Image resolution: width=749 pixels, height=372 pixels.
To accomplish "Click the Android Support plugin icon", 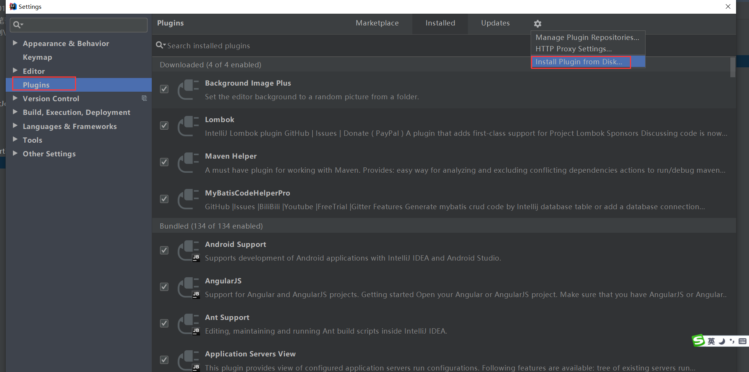I will click(188, 251).
